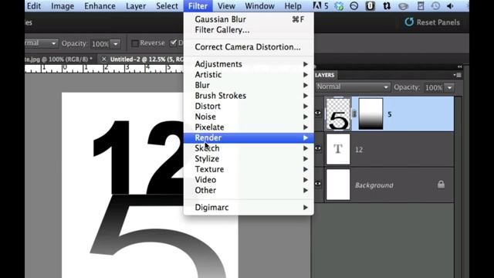Toggle the checked box next to Reverse
This screenshot has width=494, height=278.
pos(173,43)
